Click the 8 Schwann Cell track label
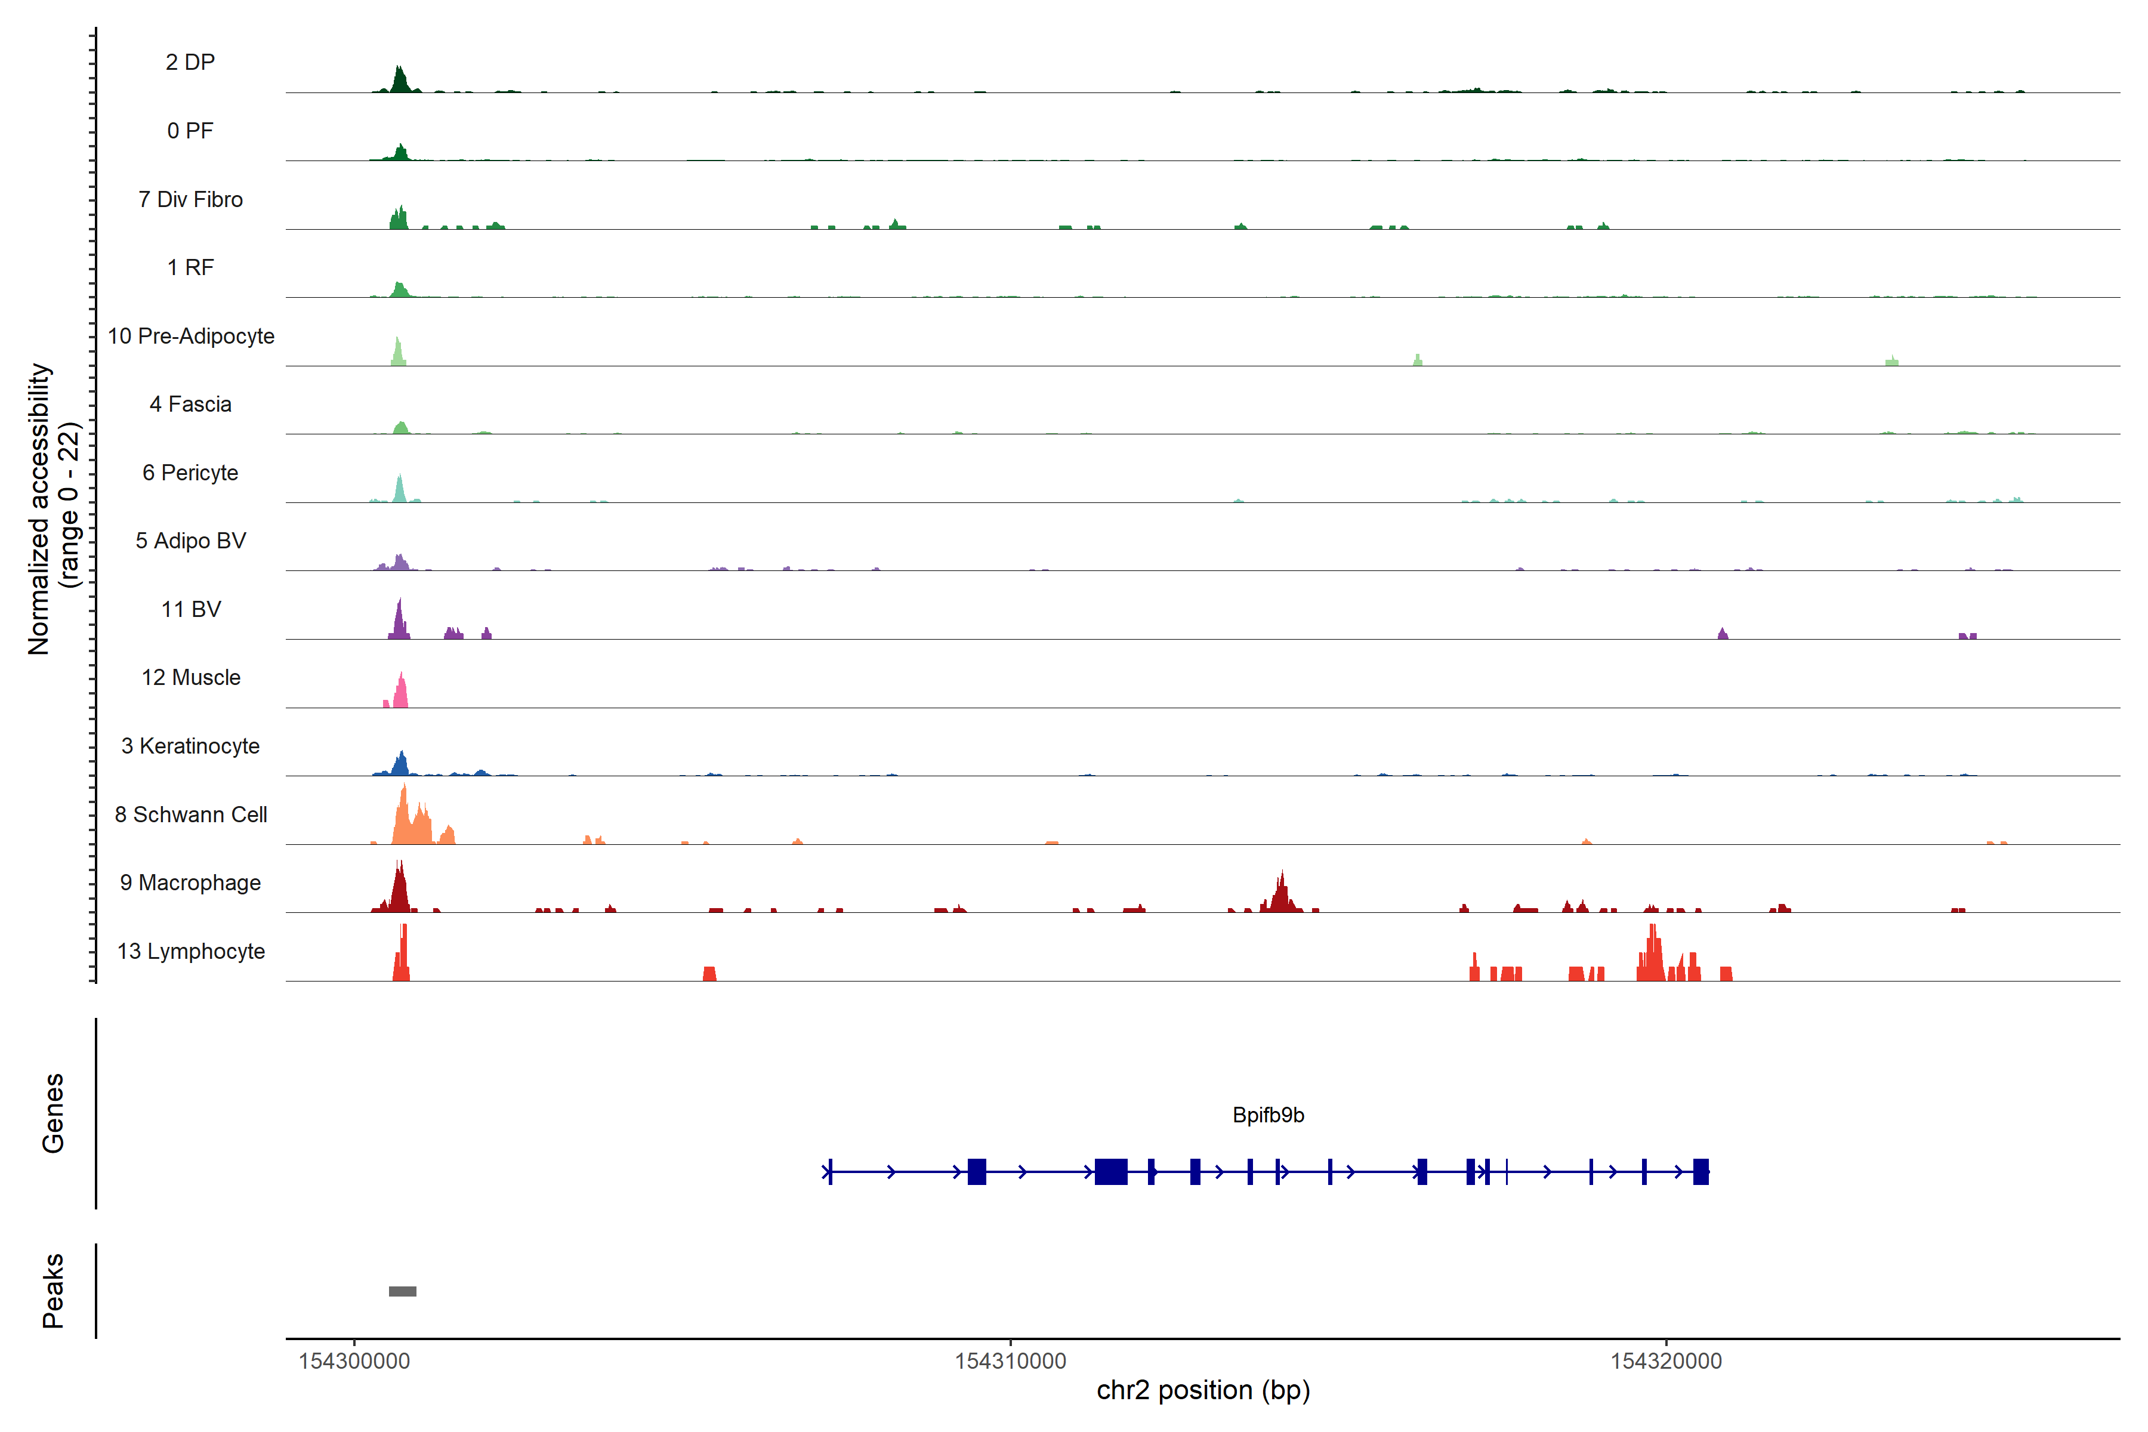 [190, 814]
